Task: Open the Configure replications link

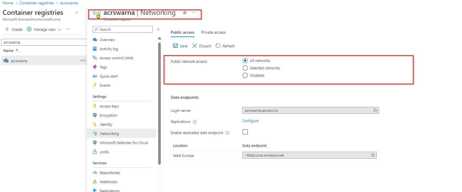Action: (250, 121)
